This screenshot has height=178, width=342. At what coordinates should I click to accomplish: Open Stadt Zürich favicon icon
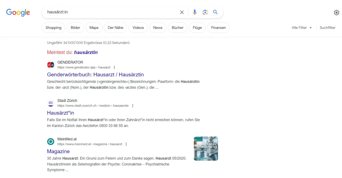click(51, 103)
